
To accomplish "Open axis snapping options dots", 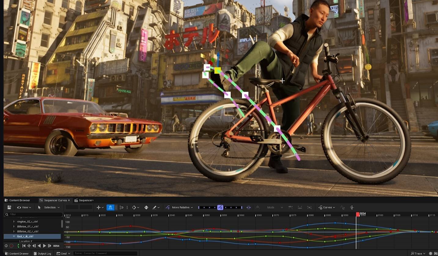I will point(127,207).
